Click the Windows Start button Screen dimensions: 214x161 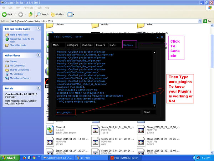pos(10,158)
